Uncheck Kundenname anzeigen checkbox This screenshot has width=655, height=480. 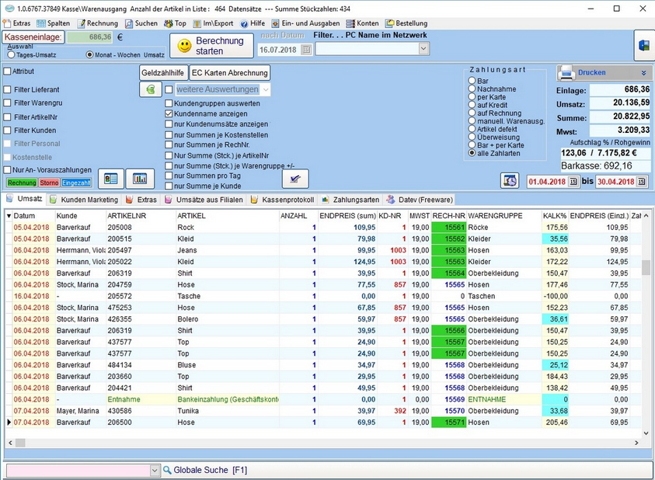[x=169, y=113]
